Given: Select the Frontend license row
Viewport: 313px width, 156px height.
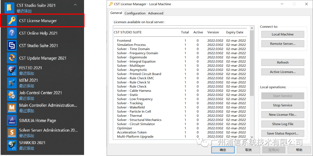Looking at the screenshot, I should 181,41.
